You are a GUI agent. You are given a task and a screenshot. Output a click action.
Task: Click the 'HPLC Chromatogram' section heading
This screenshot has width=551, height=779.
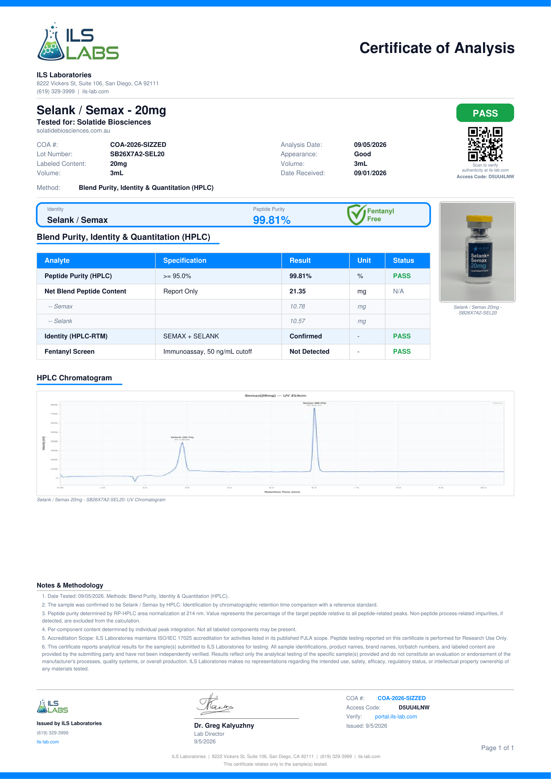point(74,378)
